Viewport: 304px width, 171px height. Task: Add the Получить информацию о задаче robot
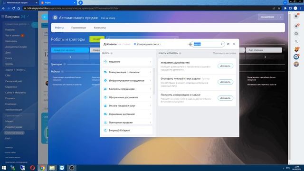pyautogui.click(x=225, y=98)
